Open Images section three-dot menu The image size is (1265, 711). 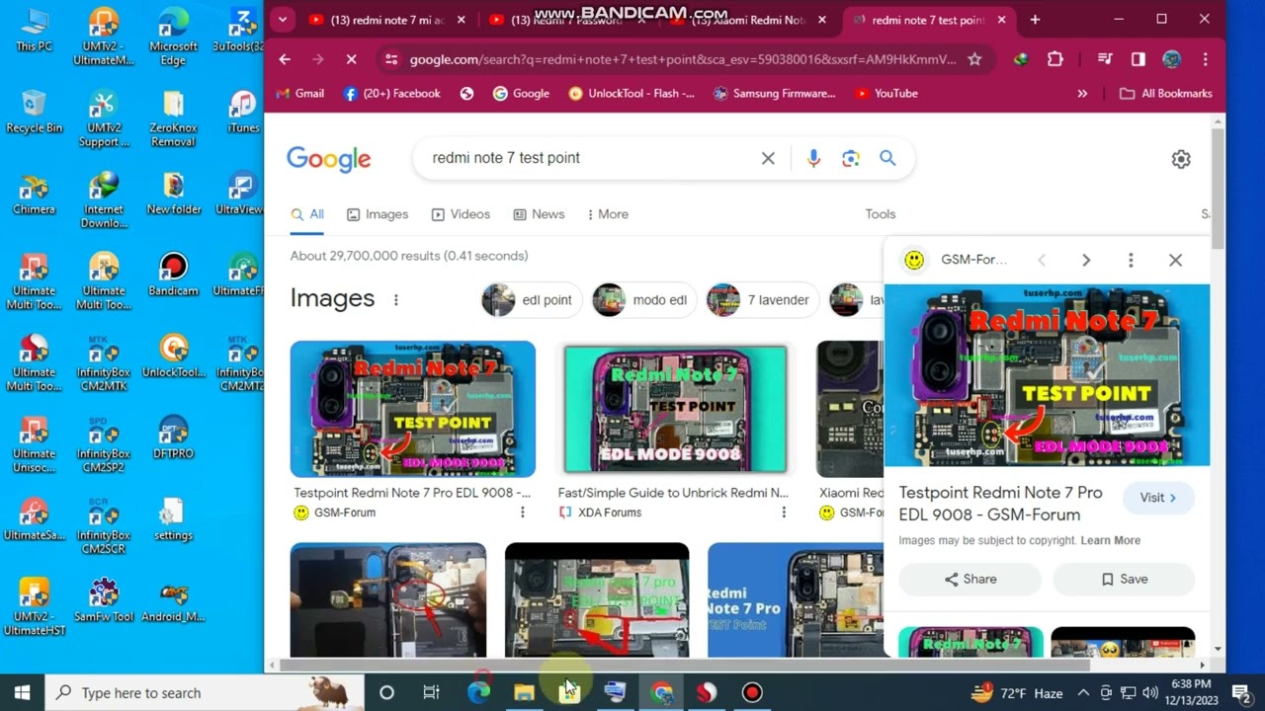click(x=396, y=300)
